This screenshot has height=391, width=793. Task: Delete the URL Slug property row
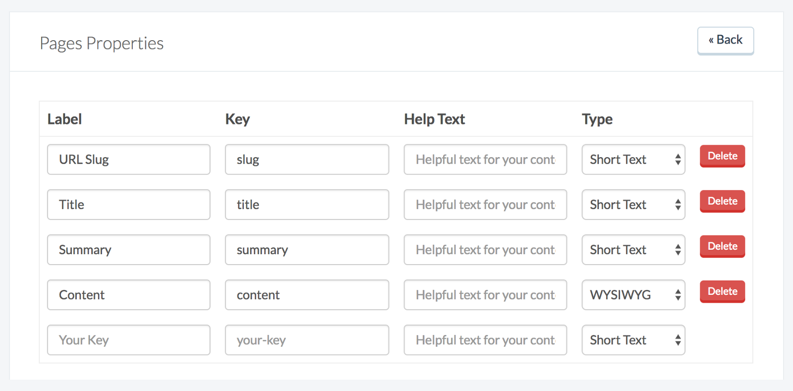(722, 156)
